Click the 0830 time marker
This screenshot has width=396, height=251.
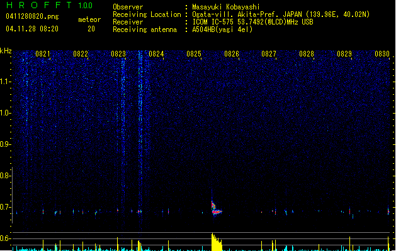(x=382, y=54)
